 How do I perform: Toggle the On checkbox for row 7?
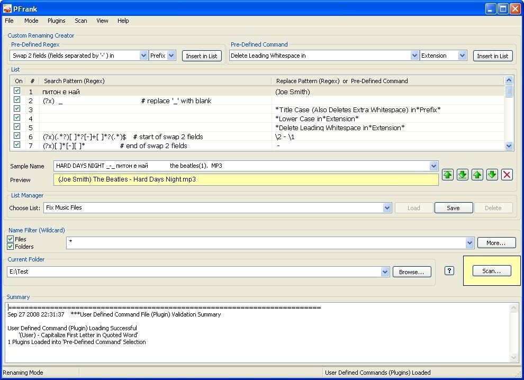click(17, 144)
